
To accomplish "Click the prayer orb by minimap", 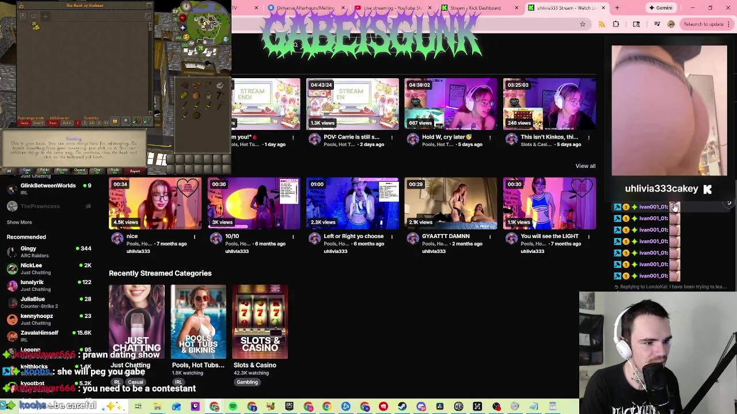I will 183,28.
